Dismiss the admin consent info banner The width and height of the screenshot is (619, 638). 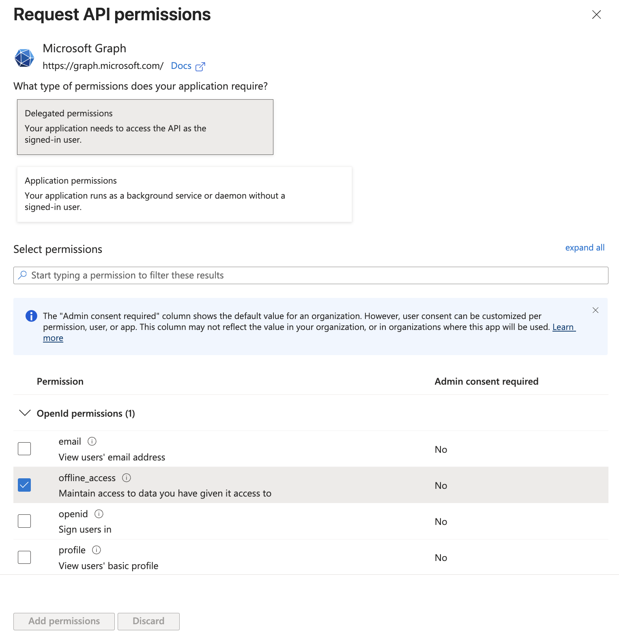[x=595, y=310]
